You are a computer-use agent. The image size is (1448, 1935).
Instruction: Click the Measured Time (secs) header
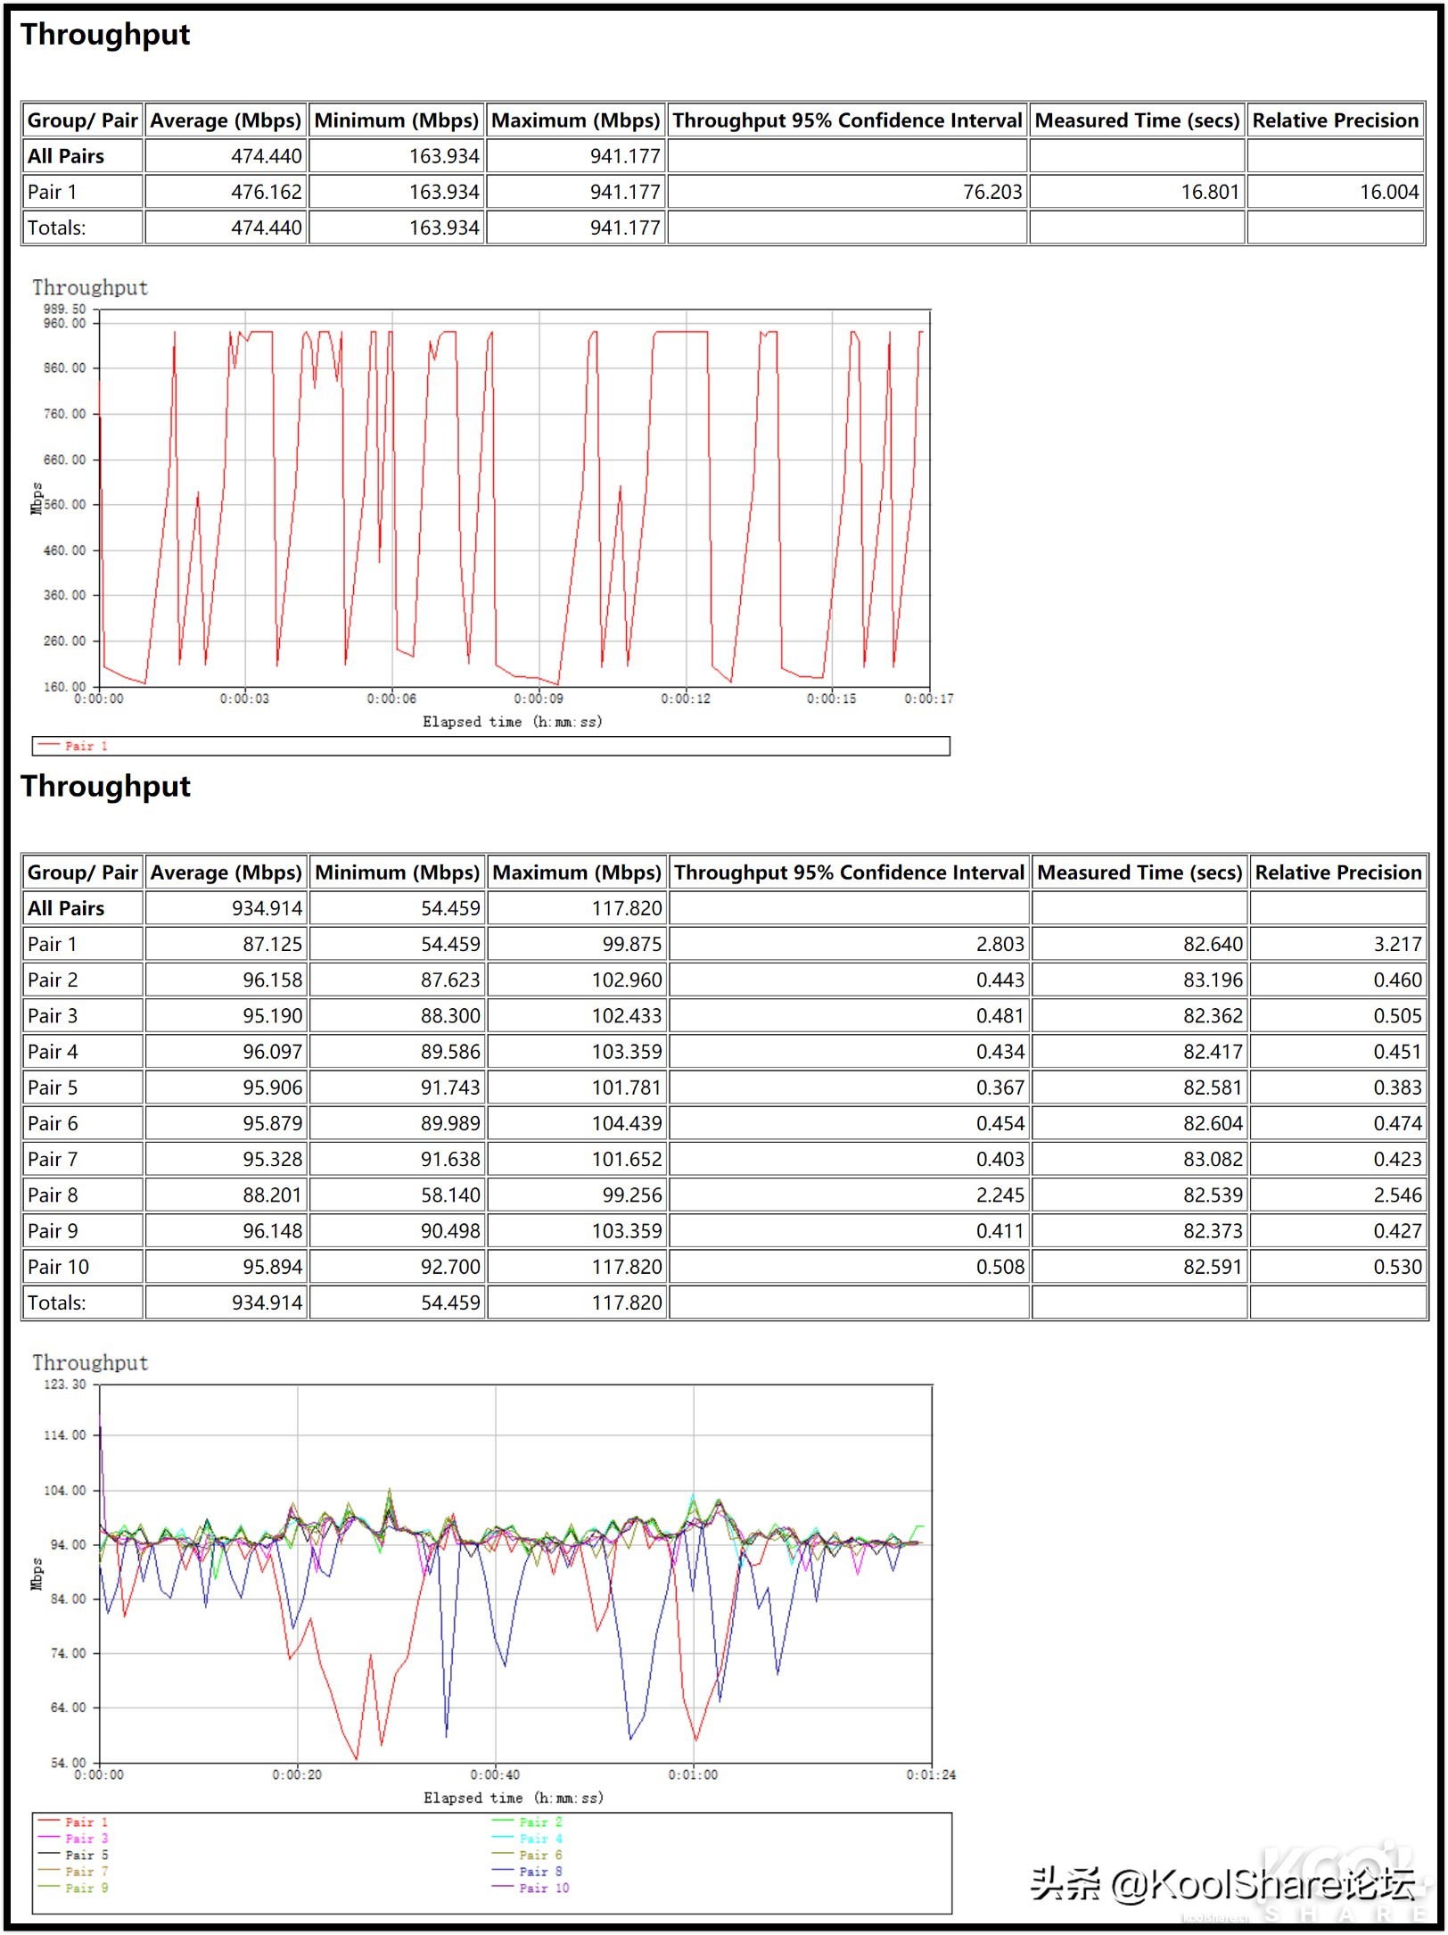pyautogui.click(x=1137, y=120)
